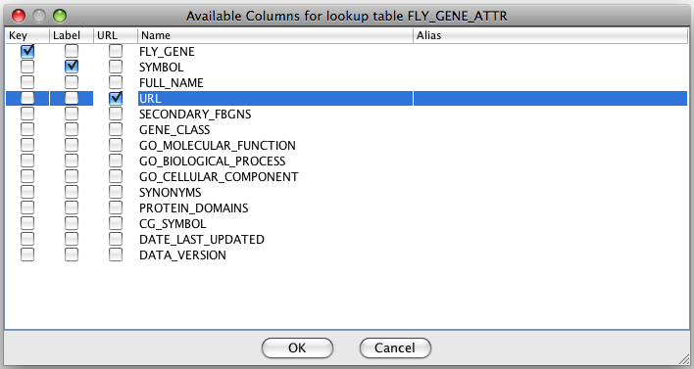Grab the window resize grip corner
This screenshot has height=369, width=694.
tap(684, 358)
